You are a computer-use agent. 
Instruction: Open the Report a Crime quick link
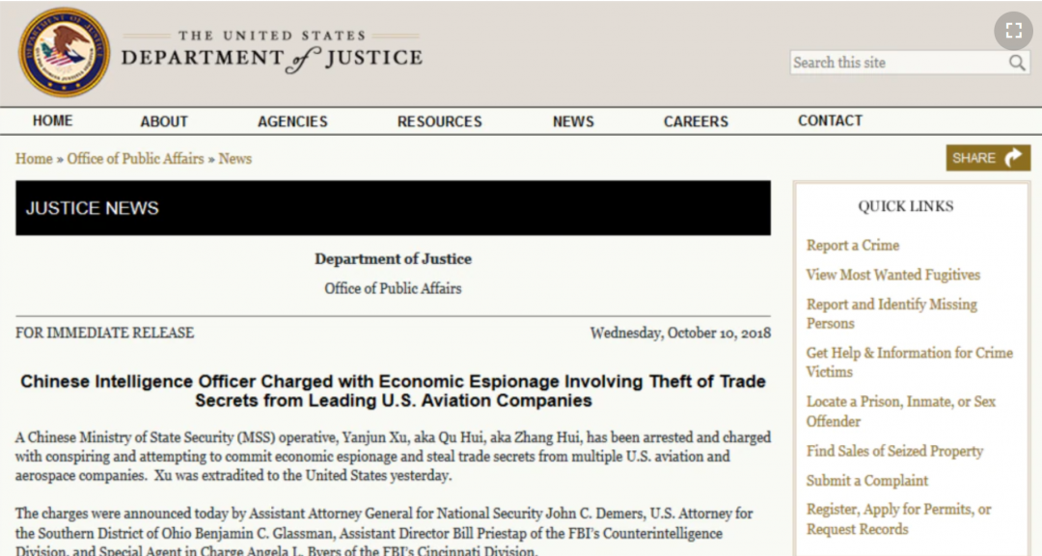click(853, 246)
